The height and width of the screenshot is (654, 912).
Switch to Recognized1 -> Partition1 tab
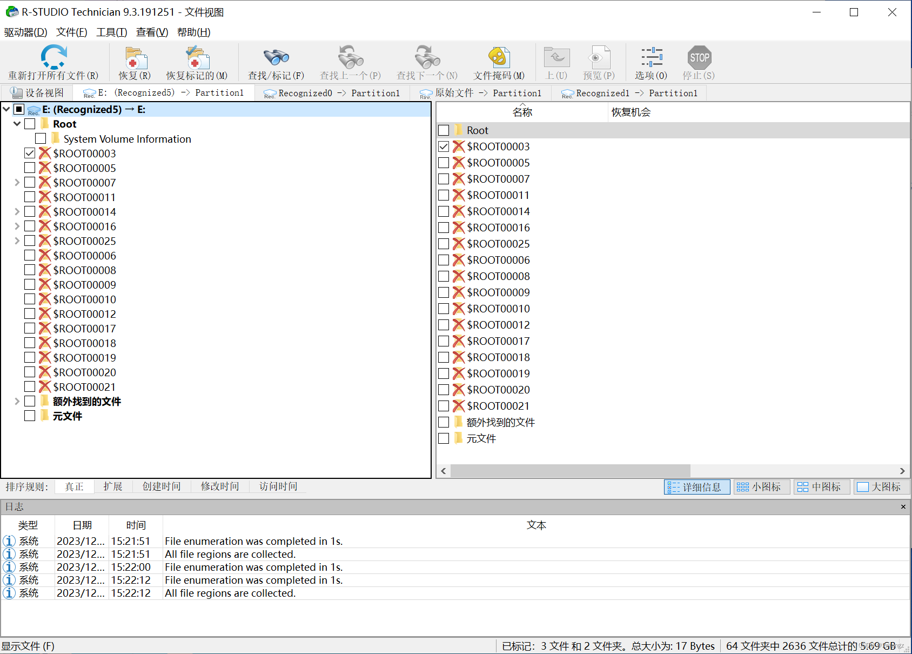click(629, 93)
